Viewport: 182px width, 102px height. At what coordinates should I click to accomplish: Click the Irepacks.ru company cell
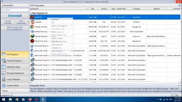click(136, 41)
